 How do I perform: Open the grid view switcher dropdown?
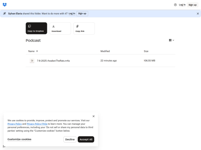click(x=171, y=40)
